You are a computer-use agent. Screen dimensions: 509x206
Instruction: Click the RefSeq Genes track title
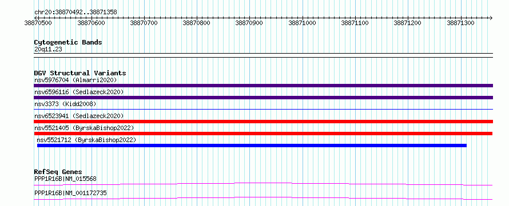pos(58,172)
